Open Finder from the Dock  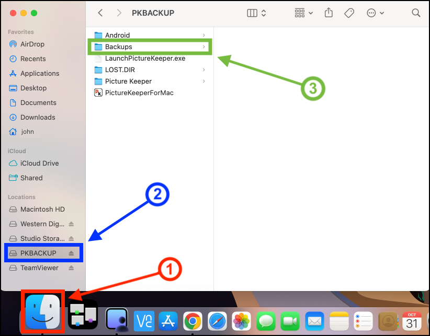coord(42,312)
